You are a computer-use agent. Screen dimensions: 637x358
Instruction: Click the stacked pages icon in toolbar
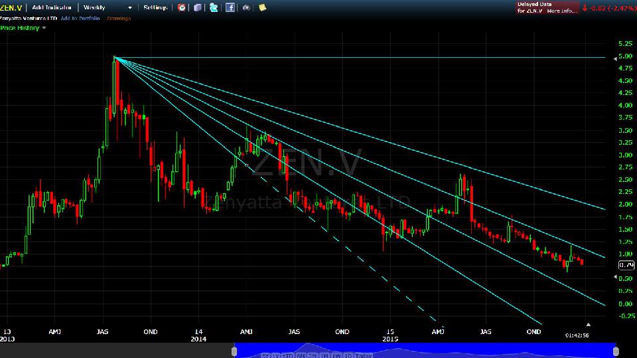(198, 8)
